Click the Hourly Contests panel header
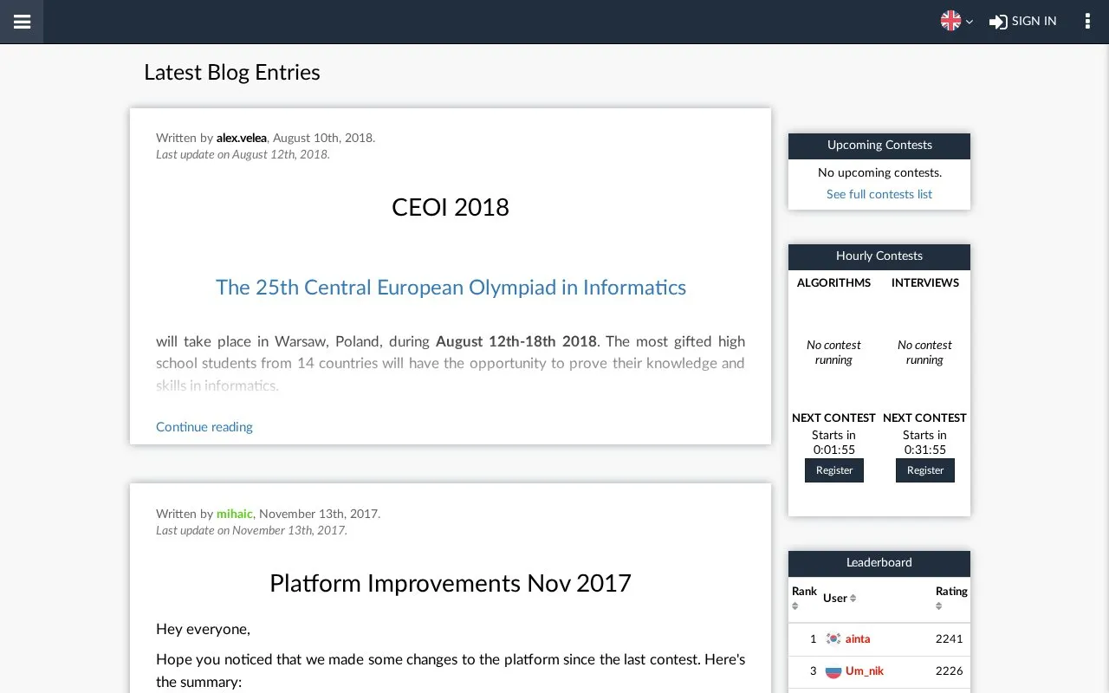Viewport: 1109px width, 693px height. click(x=879, y=256)
